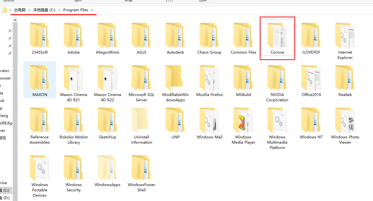Open the Rokoko Motion Library folder
The image size is (373, 201).
click(73, 125)
